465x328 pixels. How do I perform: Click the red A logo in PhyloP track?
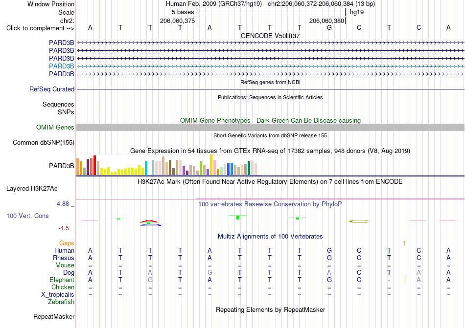(150, 221)
